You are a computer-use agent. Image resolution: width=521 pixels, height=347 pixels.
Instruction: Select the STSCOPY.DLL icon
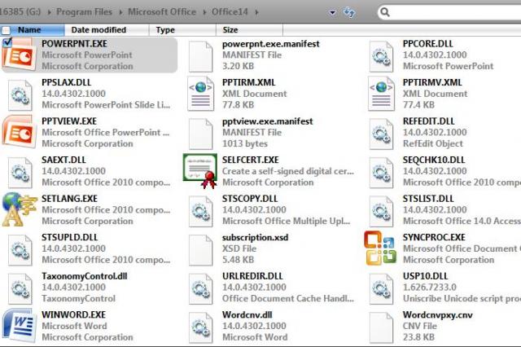[200, 212]
